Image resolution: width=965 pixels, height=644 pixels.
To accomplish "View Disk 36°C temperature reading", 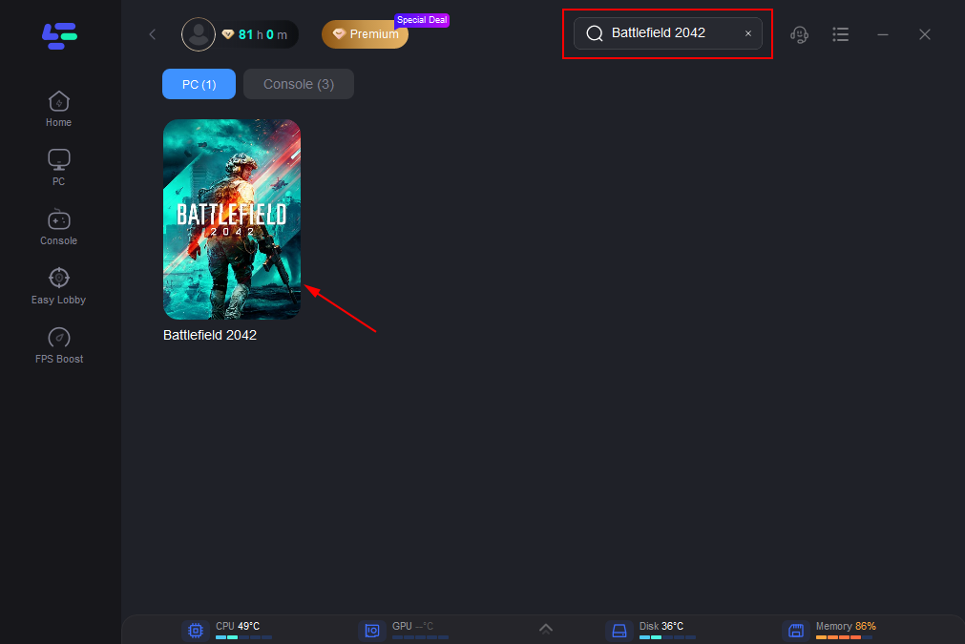I will 661,626.
